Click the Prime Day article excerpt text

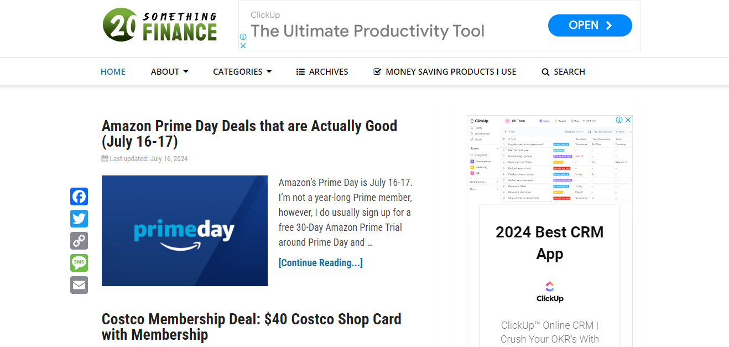[x=346, y=213]
